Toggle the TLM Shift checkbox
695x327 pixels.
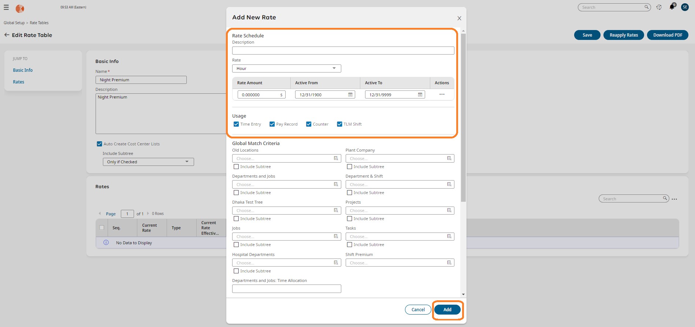click(x=339, y=124)
